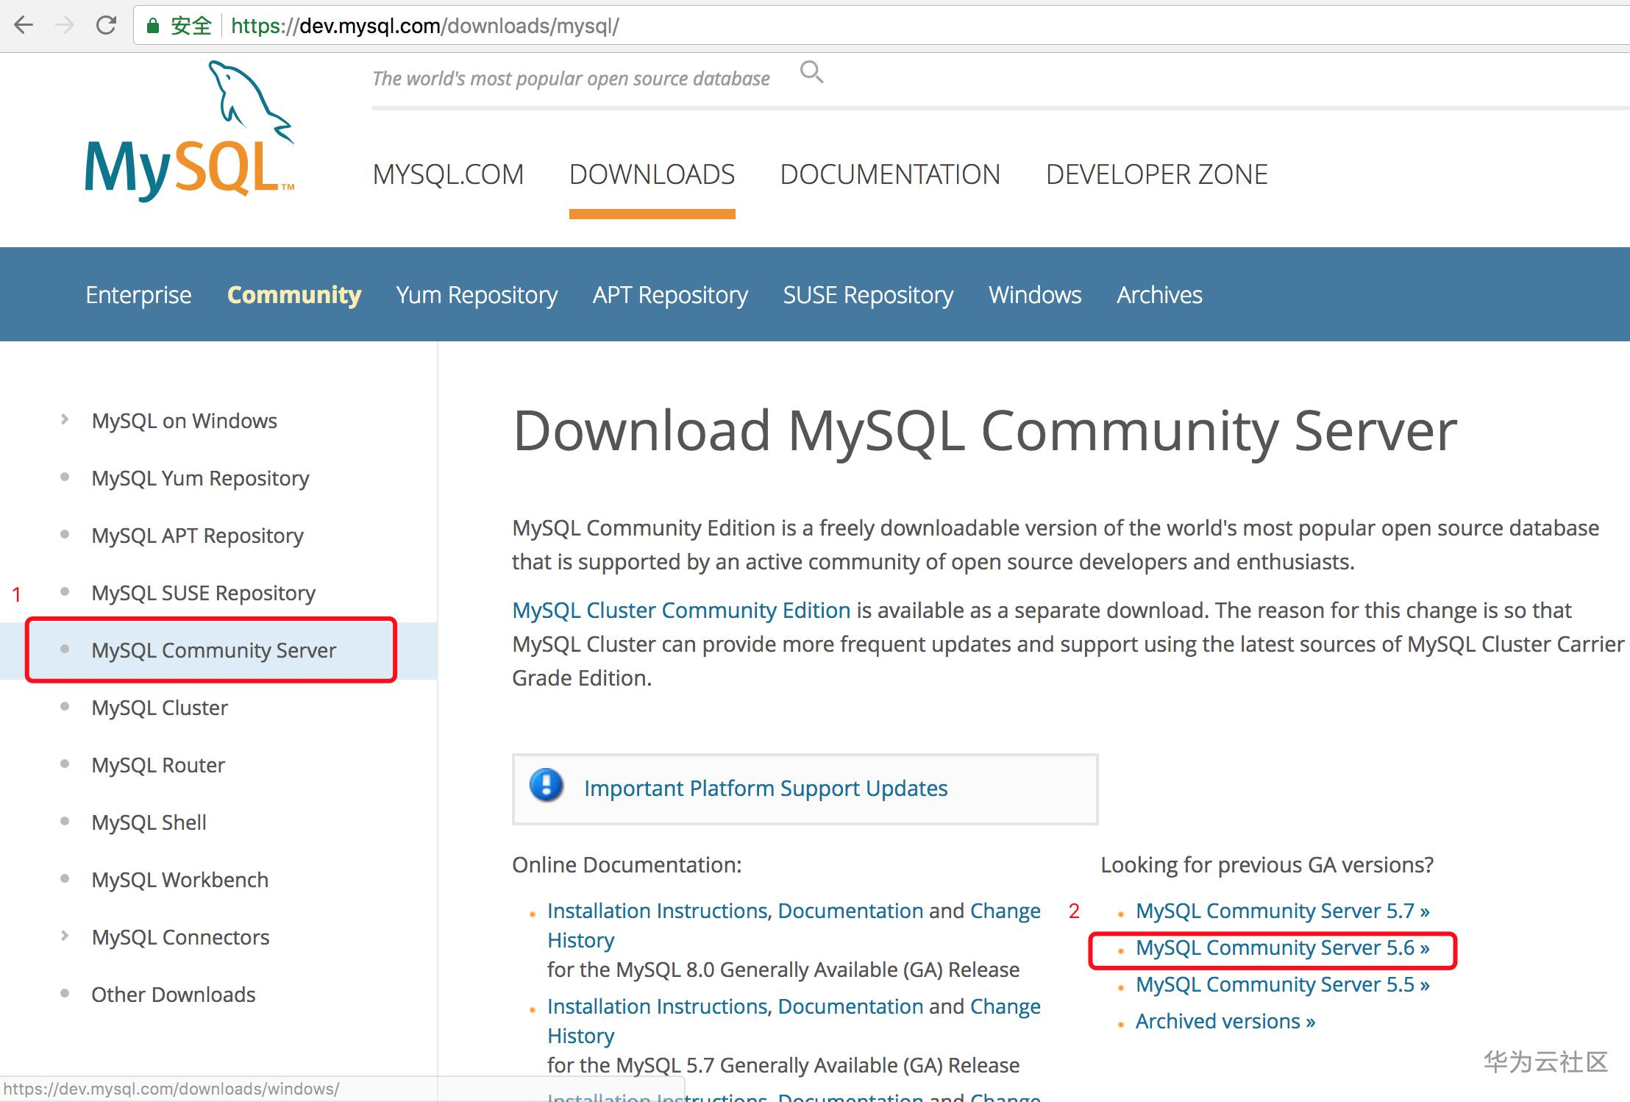Click the browser back arrow
Image resolution: width=1630 pixels, height=1102 pixels.
(x=24, y=26)
